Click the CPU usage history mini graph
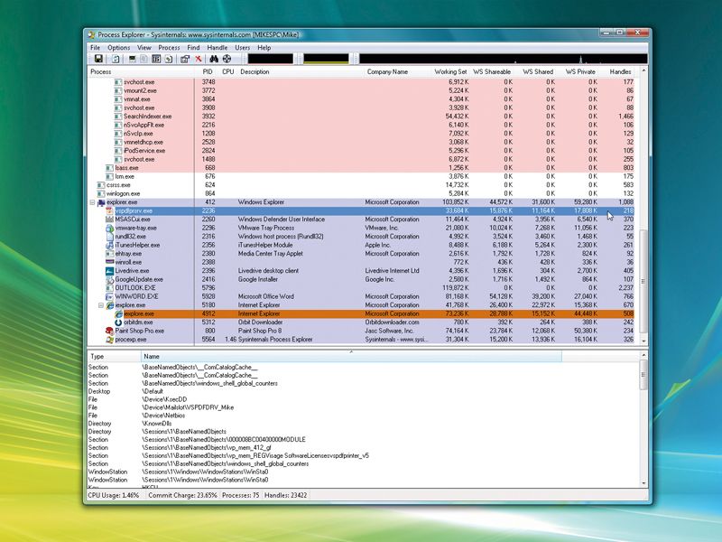Screen dimensions: 722x542 [x=271, y=59]
